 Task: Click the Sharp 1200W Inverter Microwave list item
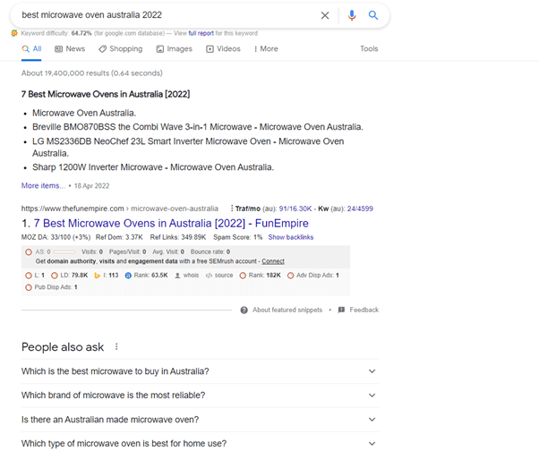pos(153,167)
